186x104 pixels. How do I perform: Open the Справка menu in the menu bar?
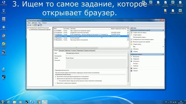click(44, 23)
